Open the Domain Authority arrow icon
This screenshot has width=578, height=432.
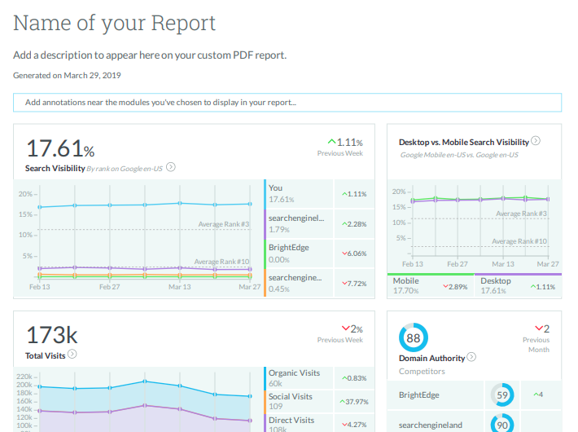pos(471,357)
